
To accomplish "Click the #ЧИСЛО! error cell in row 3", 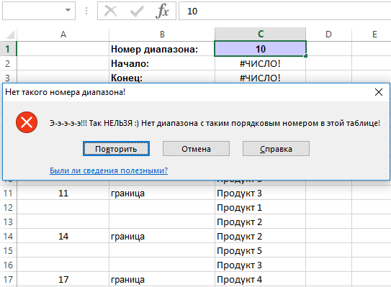I will pos(261,78).
